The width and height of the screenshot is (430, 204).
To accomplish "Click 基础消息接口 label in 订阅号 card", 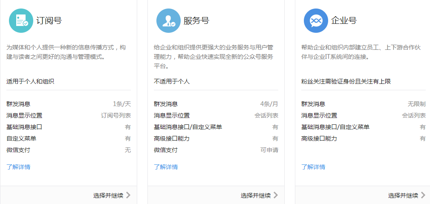I will coord(24,127).
